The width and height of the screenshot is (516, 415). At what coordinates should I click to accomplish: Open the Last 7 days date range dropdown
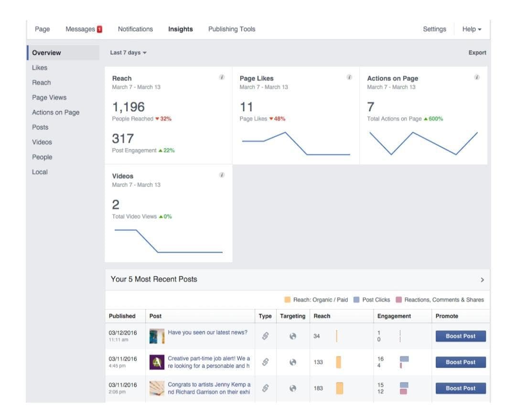click(126, 53)
